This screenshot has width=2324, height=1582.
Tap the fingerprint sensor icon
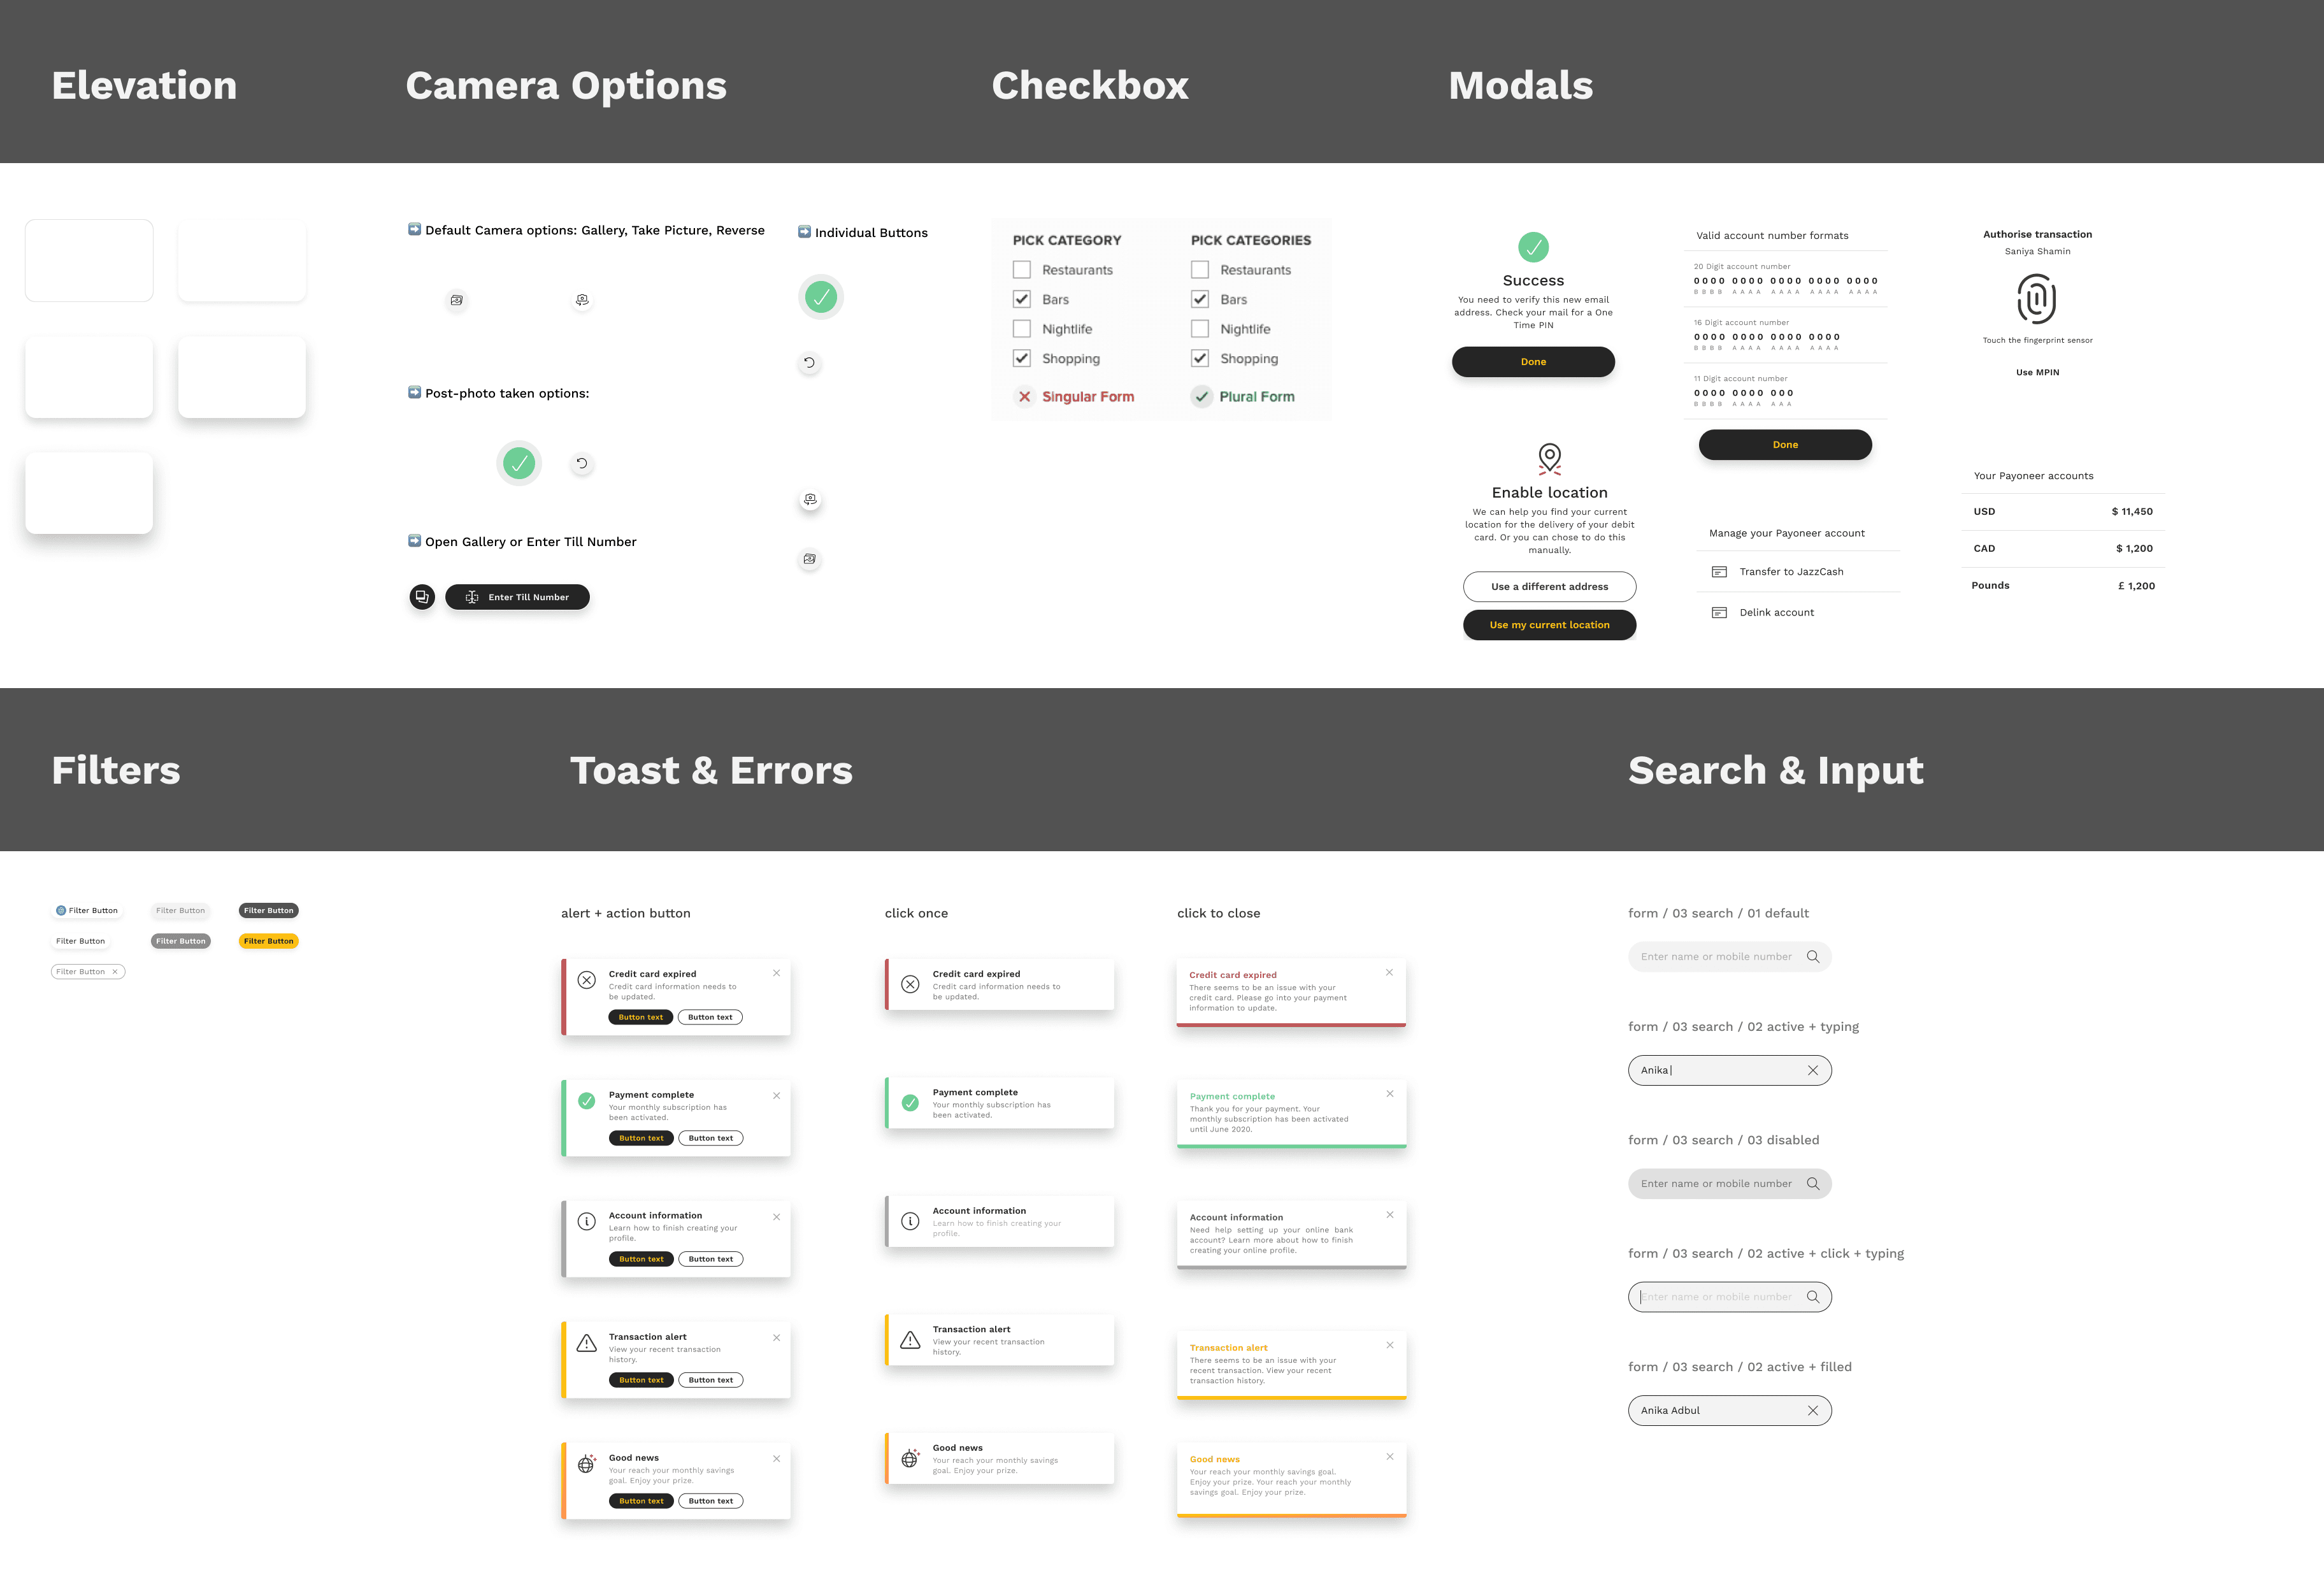pos(2036,299)
